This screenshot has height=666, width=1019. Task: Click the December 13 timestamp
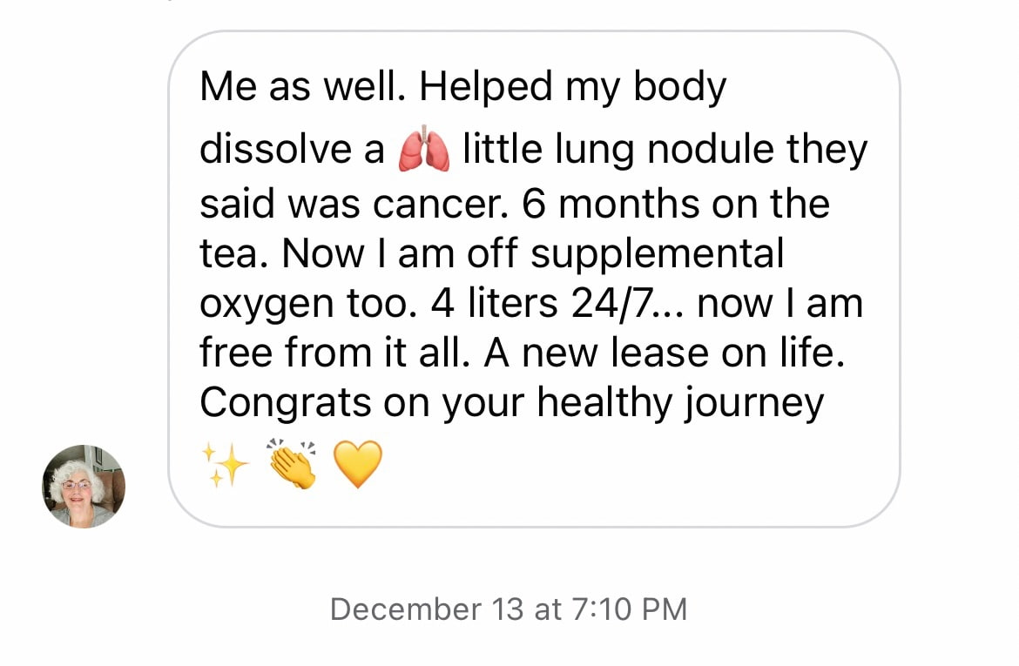click(x=426, y=609)
